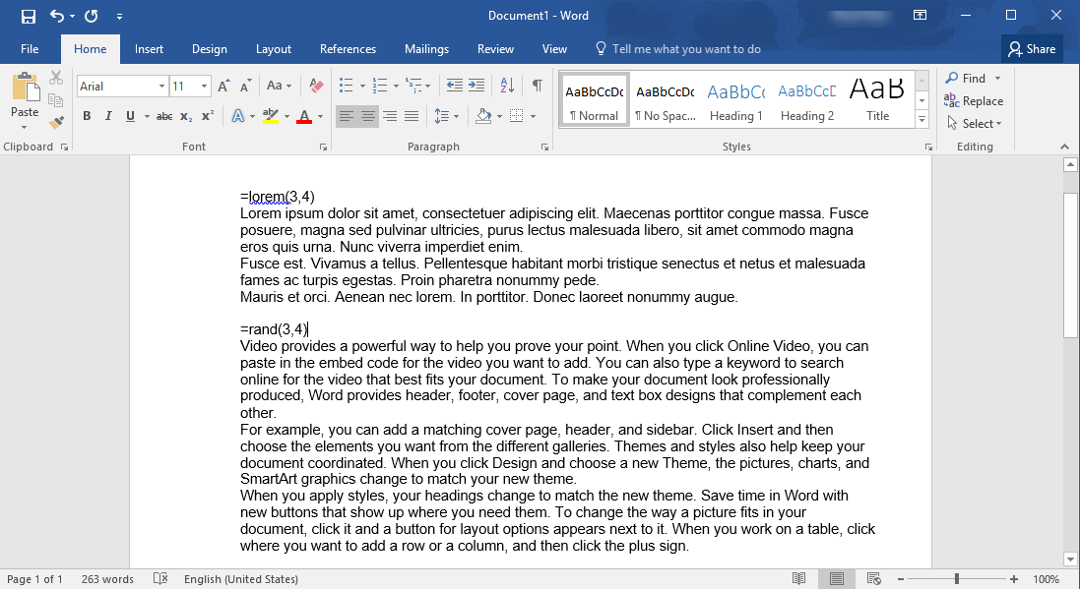1080x589 pixels.
Task: Click the Paste clipboard icon
Action: pos(25,88)
